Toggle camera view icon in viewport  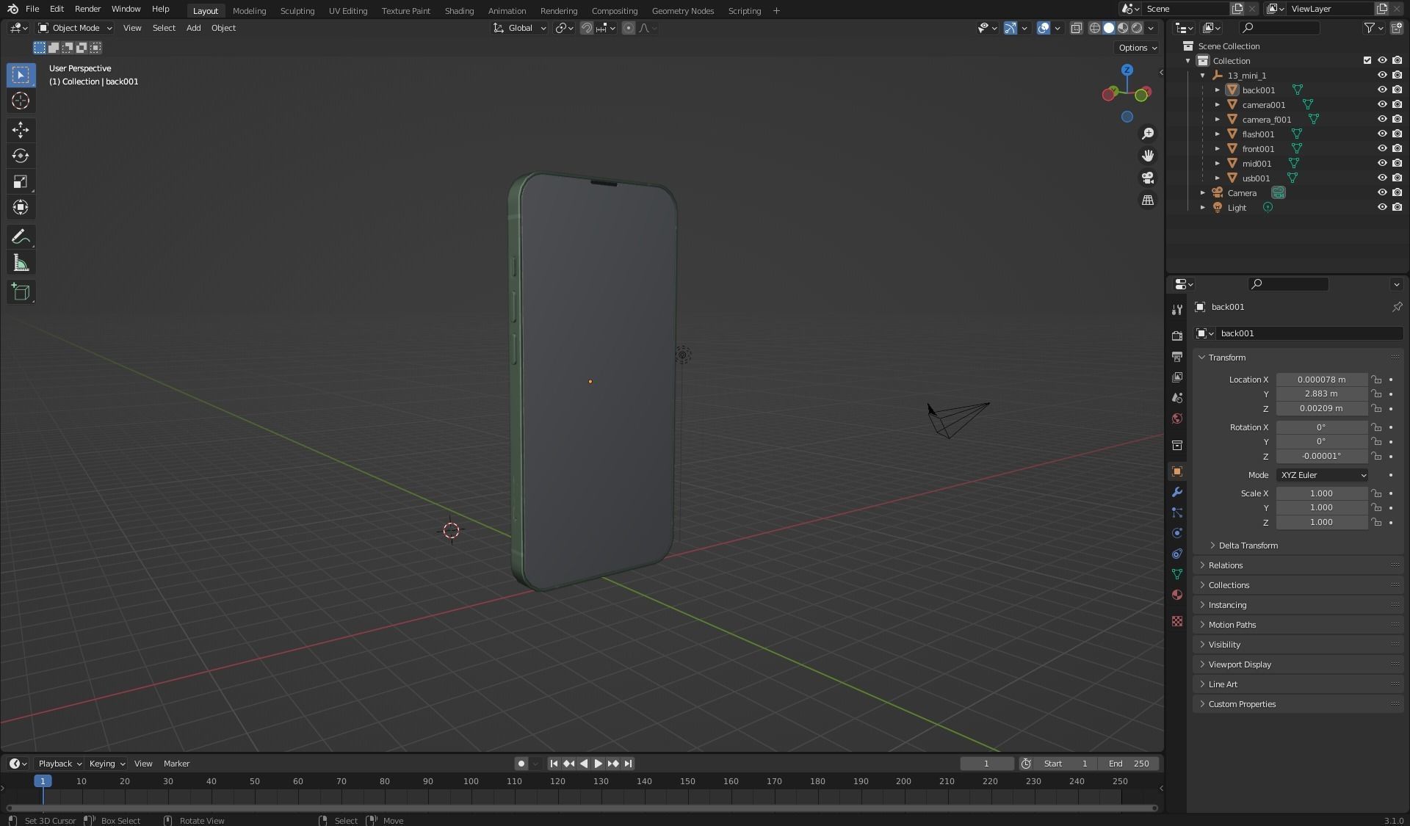pyautogui.click(x=1147, y=178)
